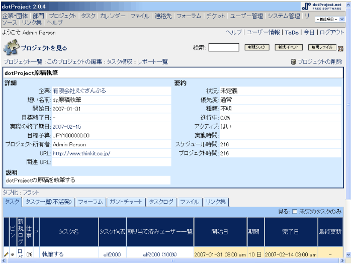Click the dotProject.net logo
The height and width of the screenshot is (264, 352).
click(x=322, y=6)
